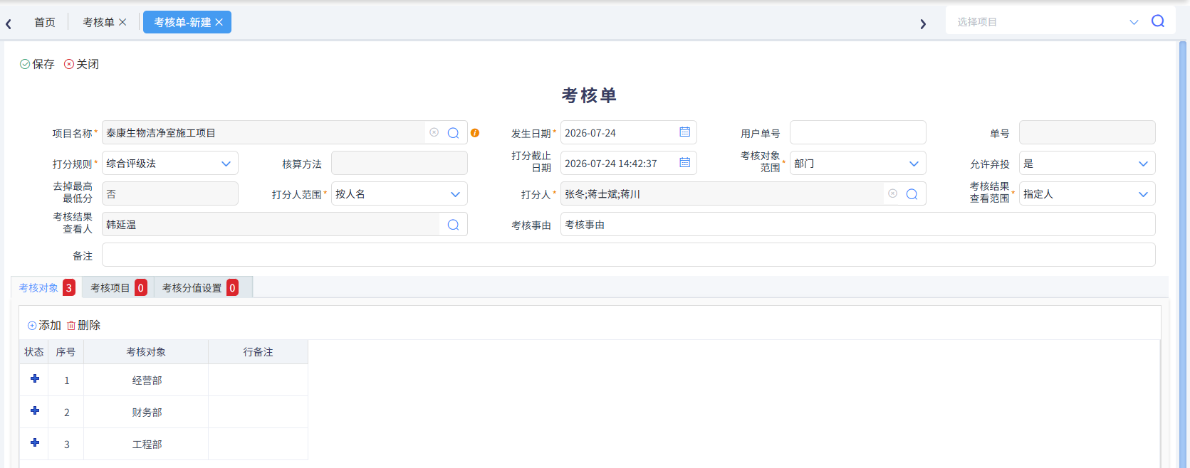Click the plus icon in the 财务部 row
The width and height of the screenshot is (1190, 468).
point(34,410)
